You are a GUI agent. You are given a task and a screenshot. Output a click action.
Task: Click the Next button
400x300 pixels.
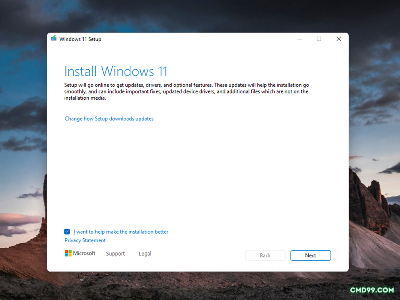click(x=310, y=255)
